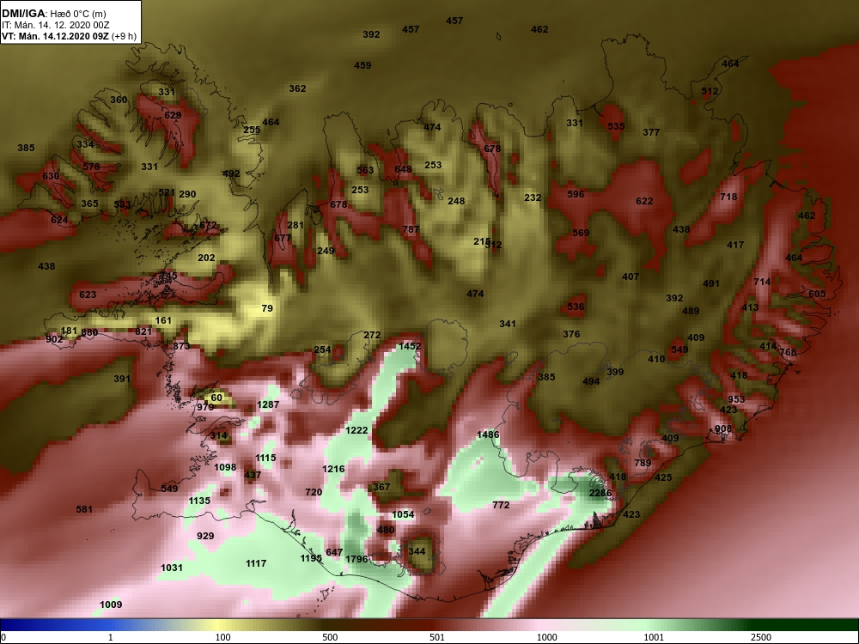Click the map value '789'

click(643, 463)
